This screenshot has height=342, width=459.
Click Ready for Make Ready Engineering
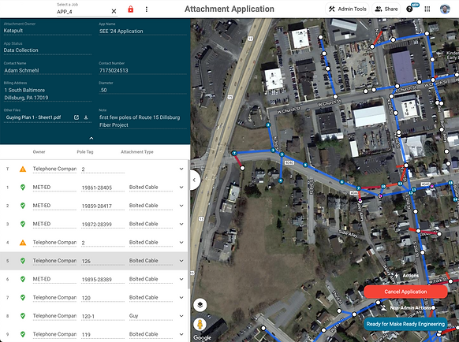pyautogui.click(x=405, y=324)
